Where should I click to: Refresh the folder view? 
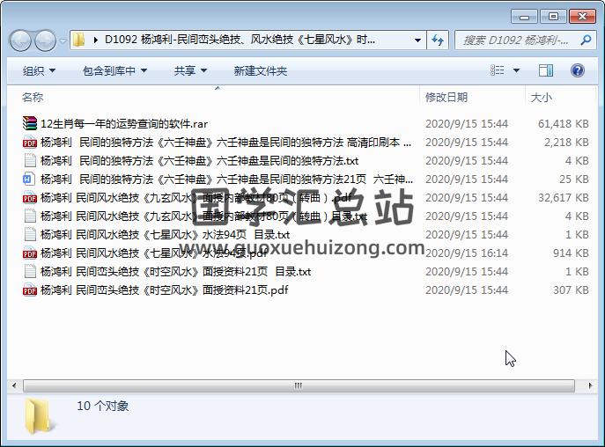point(438,40)
